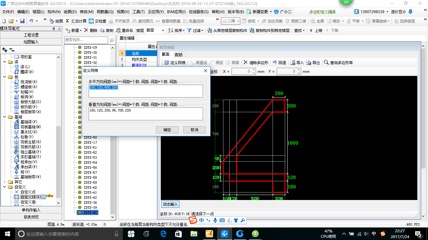Click 导入 to import a section
The image size is (428, 240).
coord(297,62)
